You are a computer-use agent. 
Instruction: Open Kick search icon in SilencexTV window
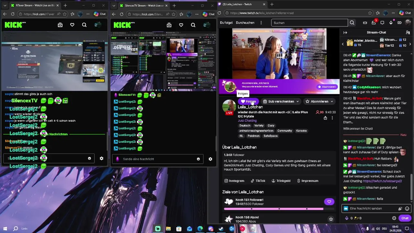193,25
